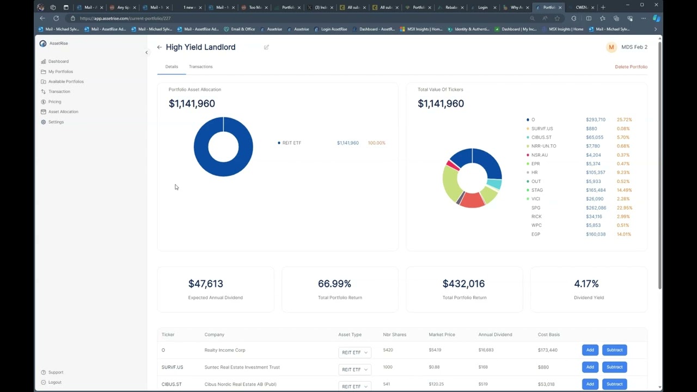Switch to the Transactions tab
The width and height of the screenshot is (697, 392).
pyautogui.click(x=200, y=66)
